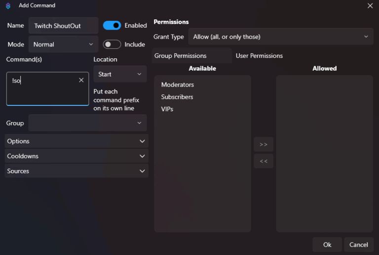Viewport: 379px width, 255px height.
Task: Select VIPs in the Available list
Action: click(x=167, y=109)
